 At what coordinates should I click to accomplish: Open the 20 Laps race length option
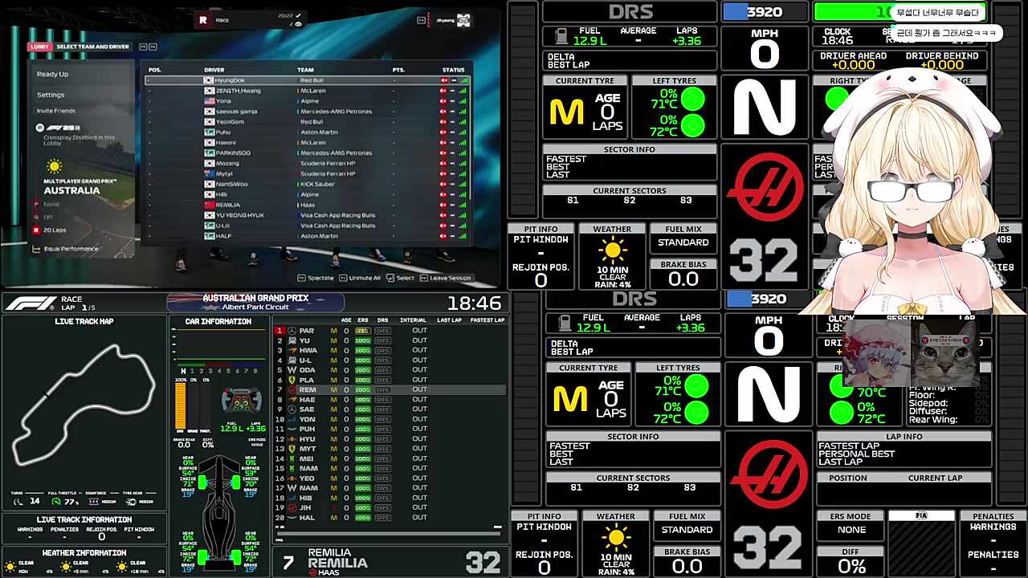tap(55, 230)
